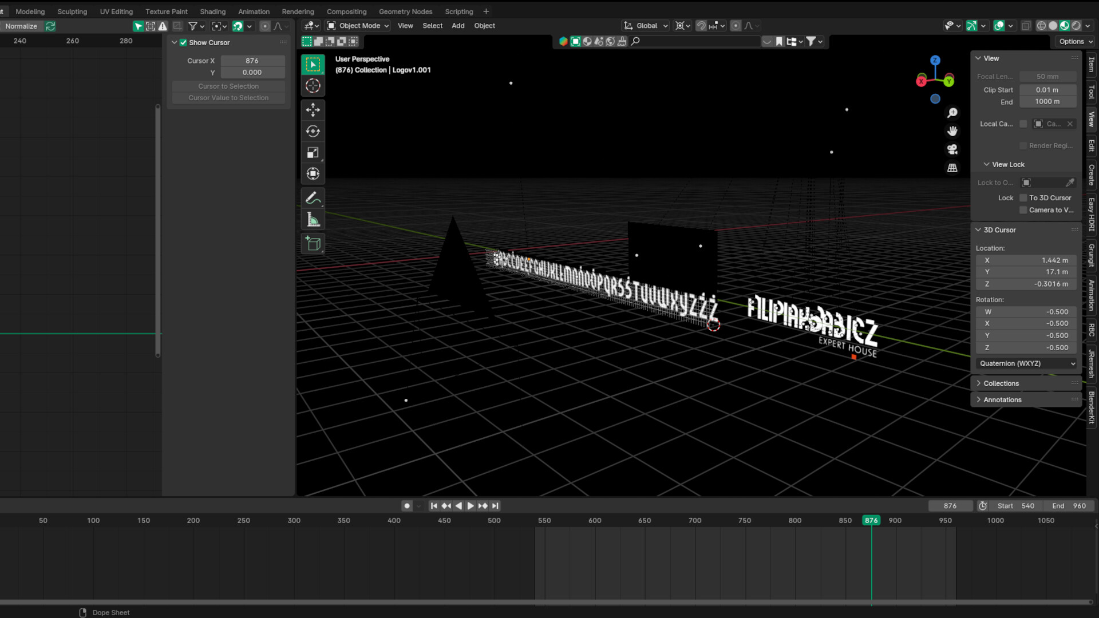The width and height of the screenshot is (1099, 618).
Task: Switch to the Animation workspace tab
Action: coord(254,11)
